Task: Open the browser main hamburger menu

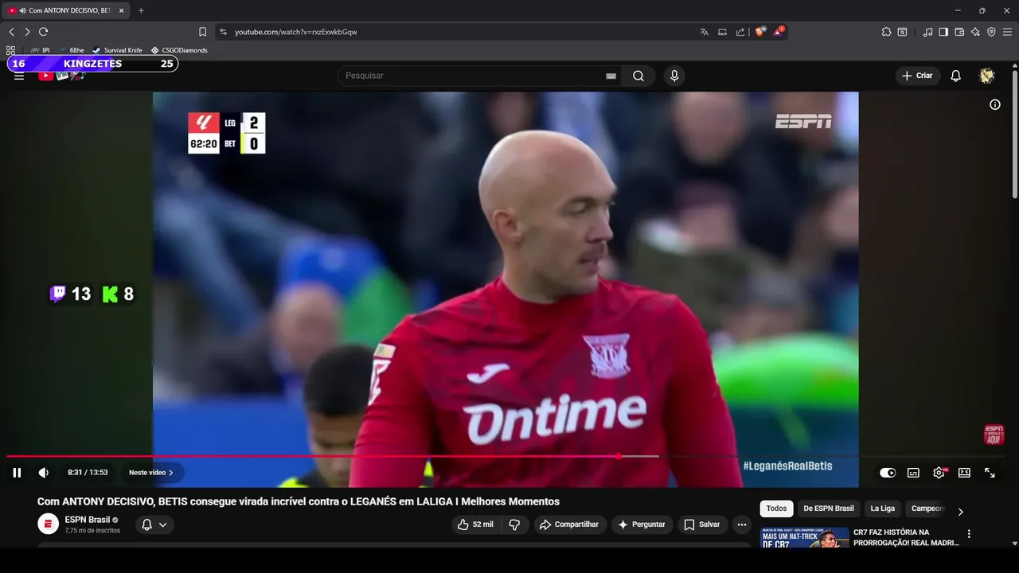Action: 1007,32
